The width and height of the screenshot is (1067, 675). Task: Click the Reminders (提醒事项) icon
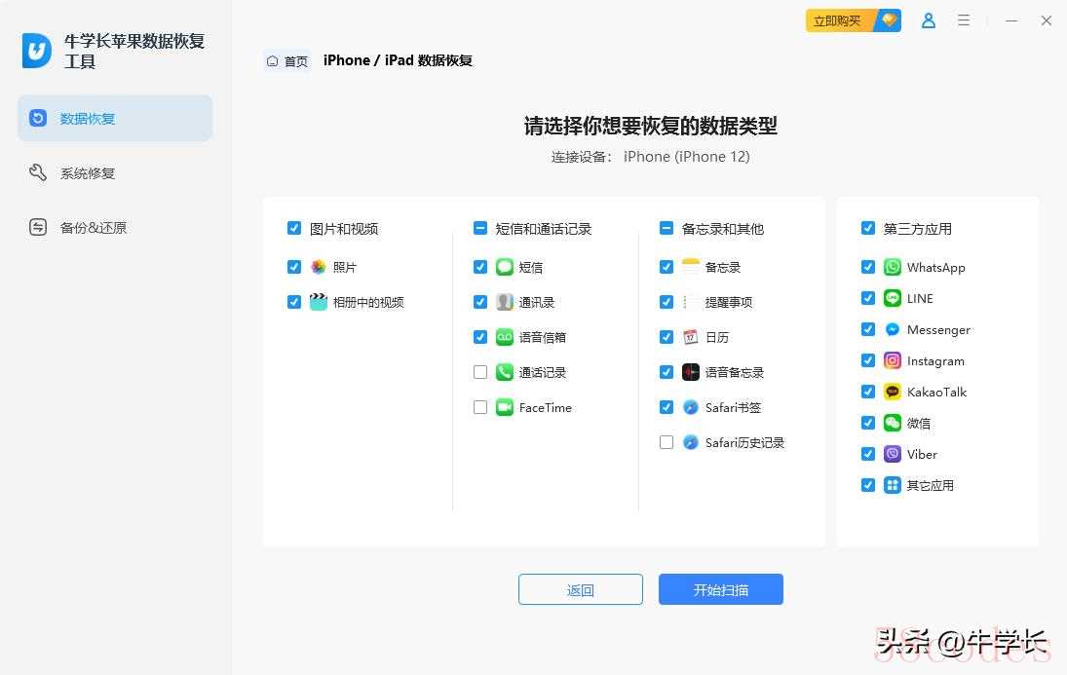691,301
